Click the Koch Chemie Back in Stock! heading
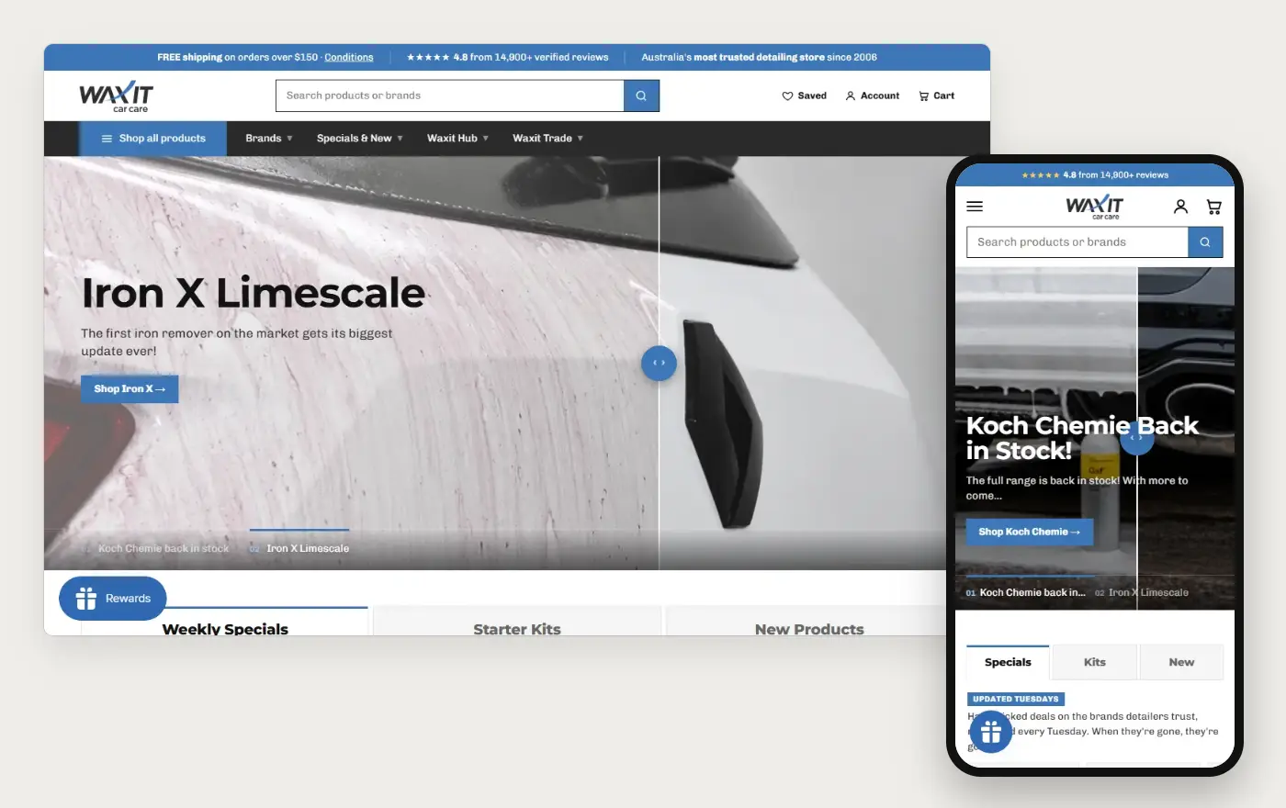The width and height of the screenshot is (1286, 808). point(1082,438)
